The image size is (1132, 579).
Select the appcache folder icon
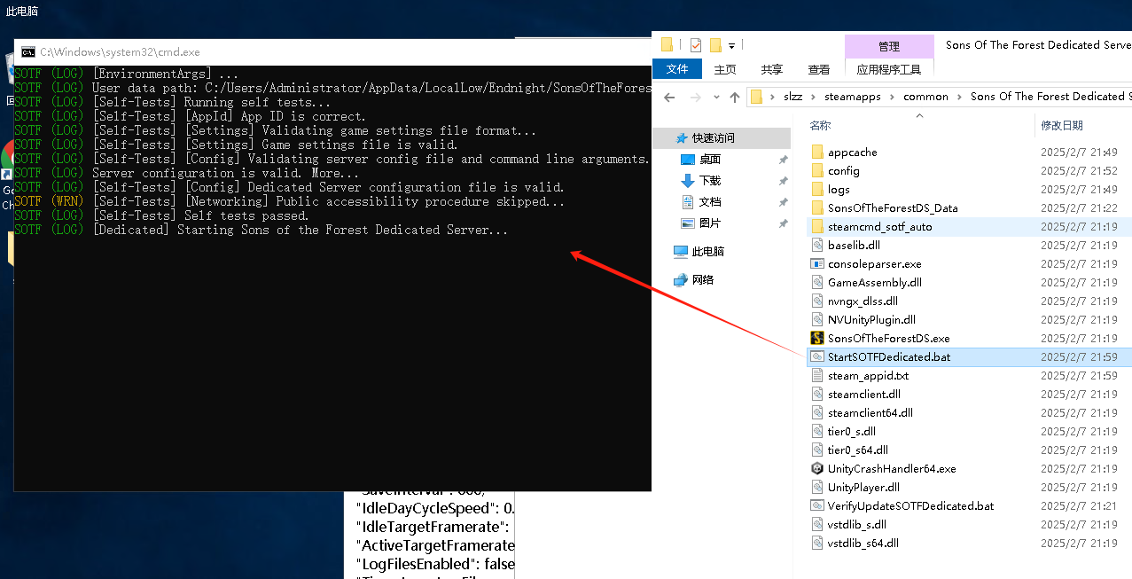[817, 153]
